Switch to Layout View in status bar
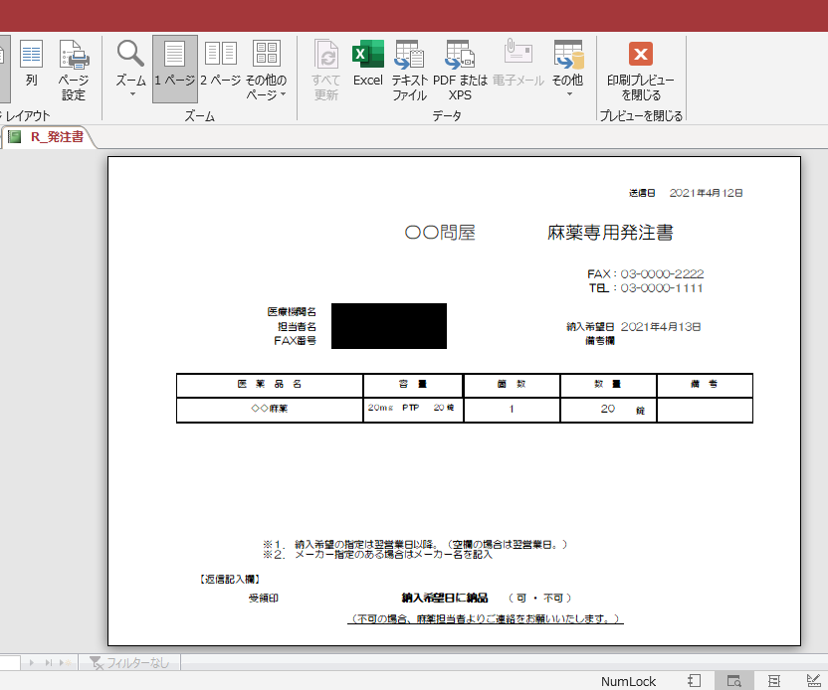This screenshot has width=828, height=690. [x=774, y=681]
